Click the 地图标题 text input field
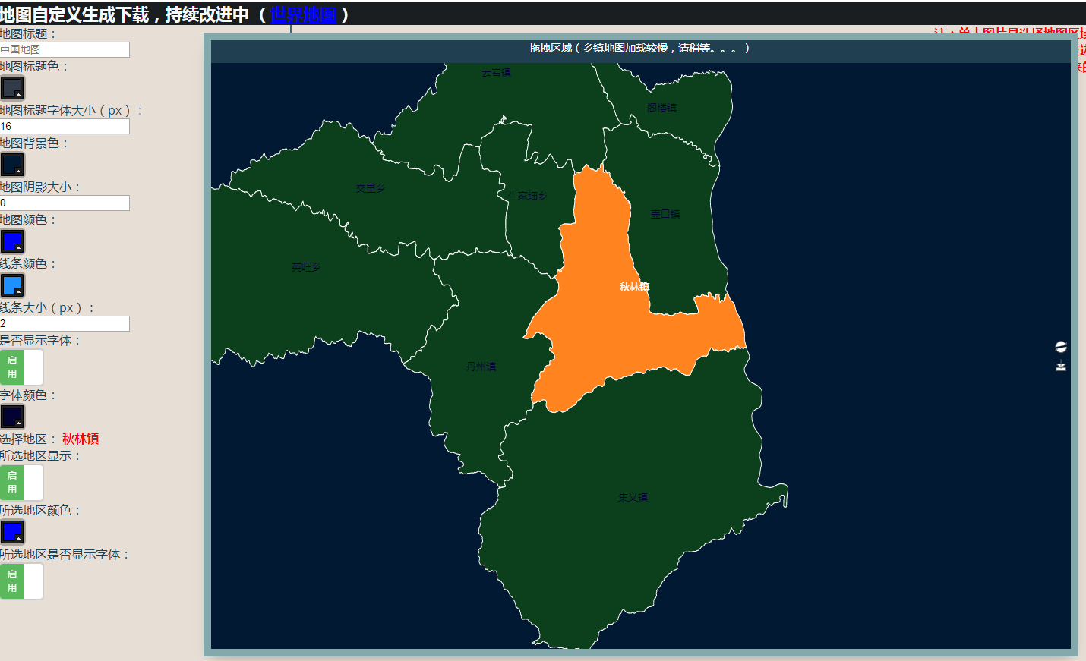1086x661 pixels. pyautogui.click(x=65, y=49)
